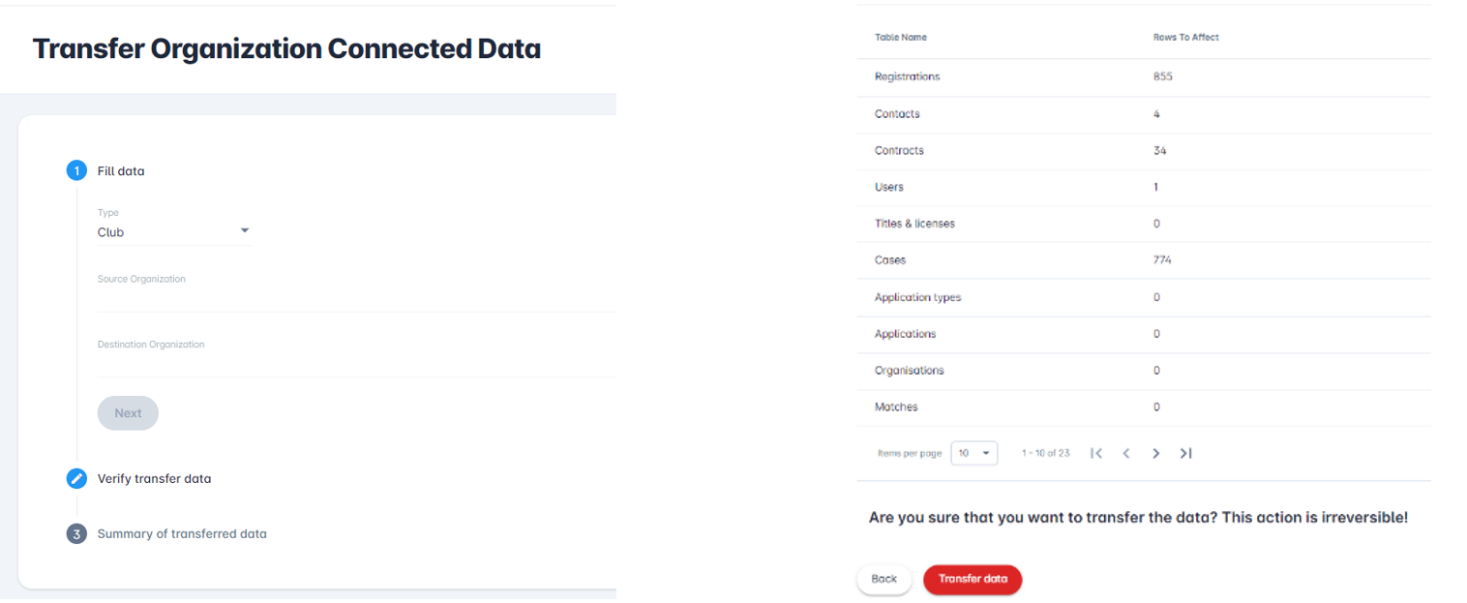Go to previous page of table
The height and width of the screenshot is (603, 1467).
1126,453
